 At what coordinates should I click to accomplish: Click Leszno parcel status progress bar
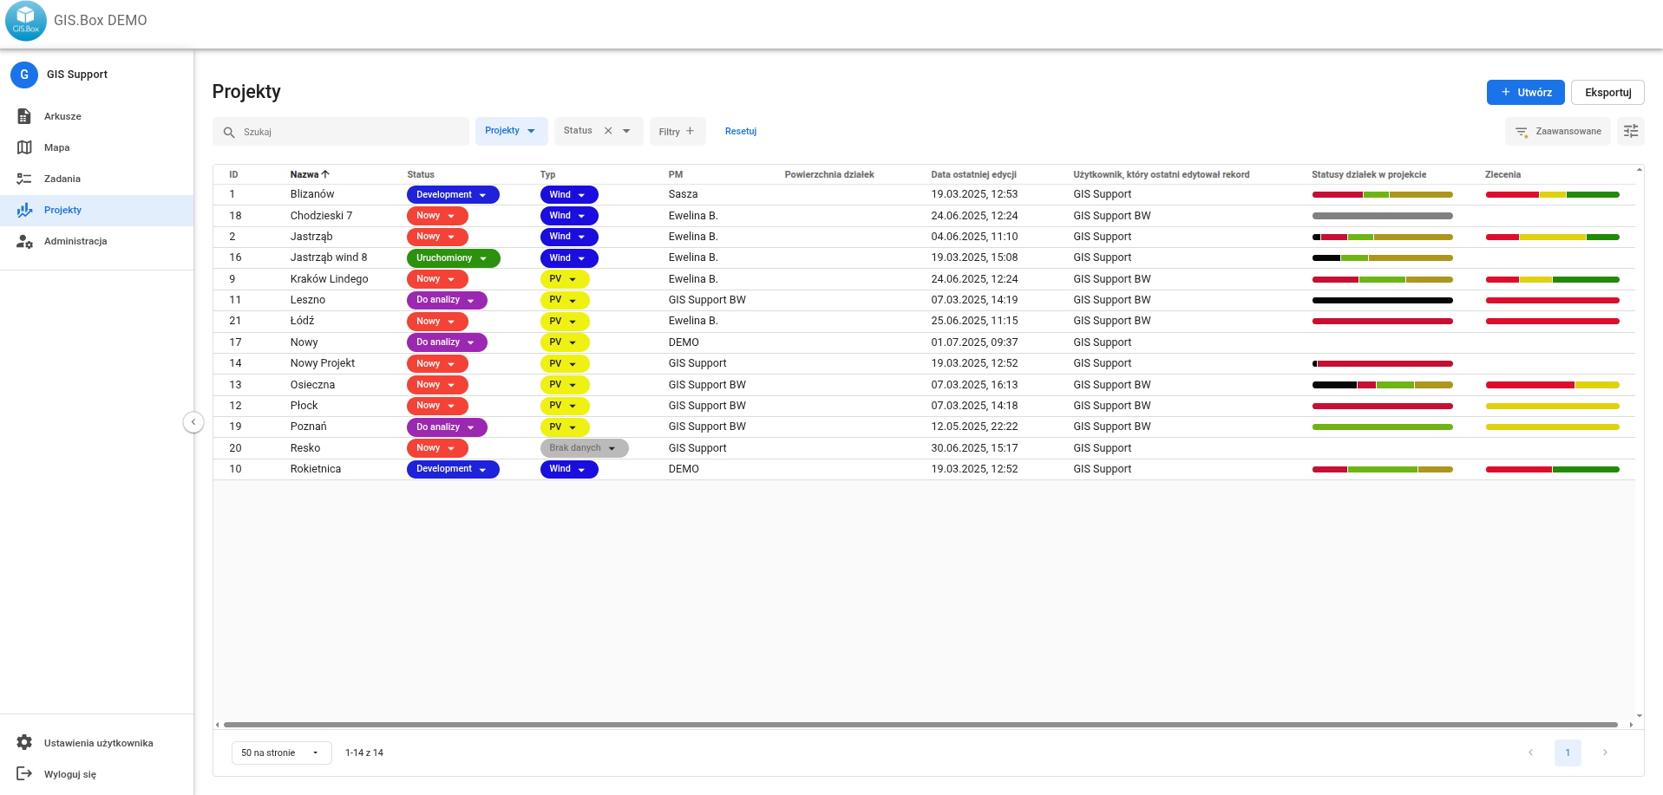pyautogui.click(x=1382, y=300)
